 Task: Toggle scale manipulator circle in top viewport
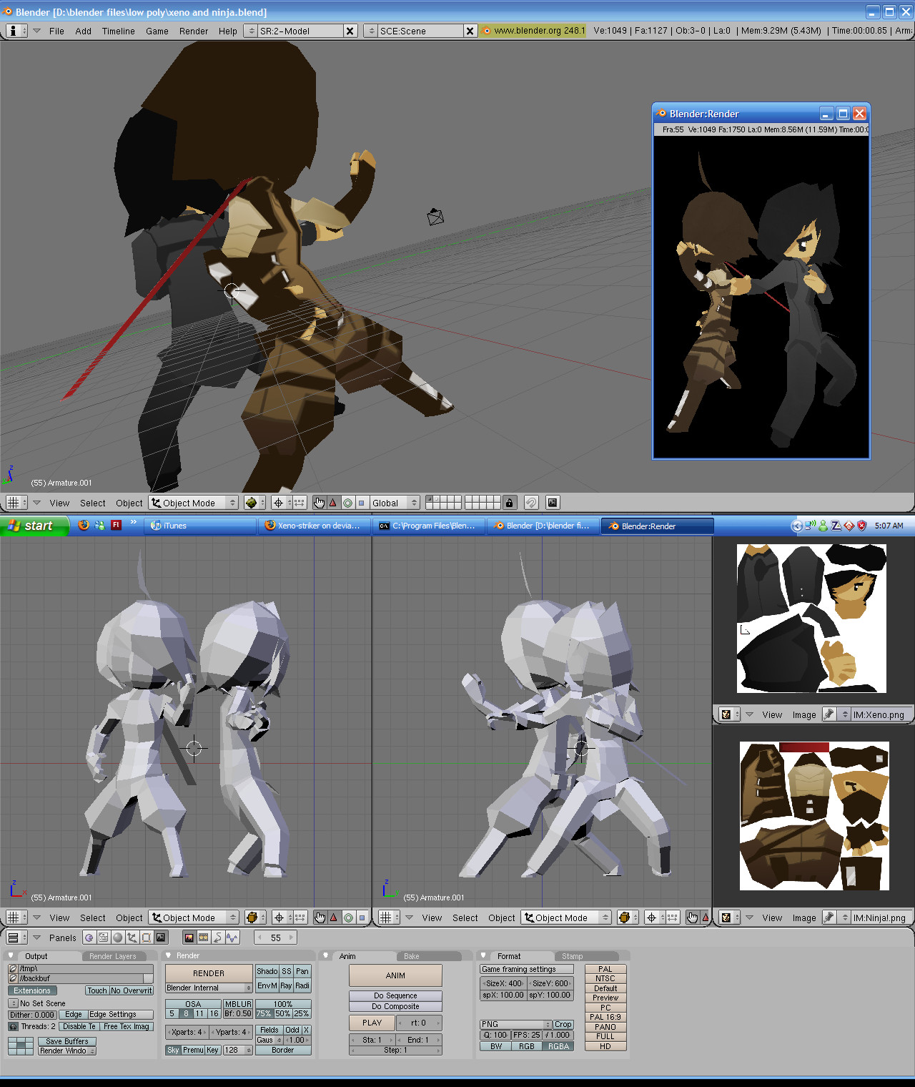(347, 503)
